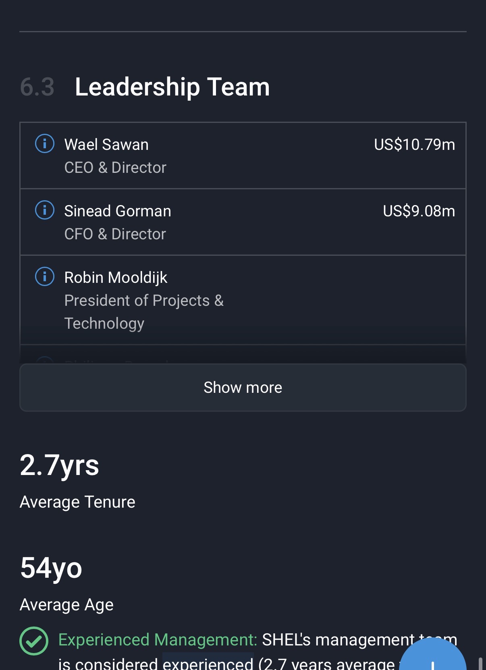Open the info icon for Sinead Gorman
Image resolution: width=486 pixels, height=670 pixels.
point(45,210)
